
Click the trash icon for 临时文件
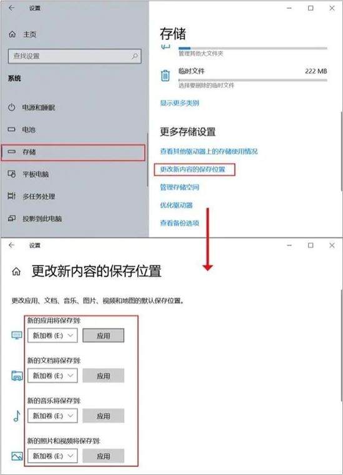(x=165, y=76)
